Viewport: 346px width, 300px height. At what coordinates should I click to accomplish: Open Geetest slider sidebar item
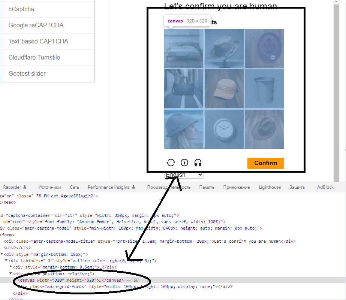pyautogui.click(x=48, y=74)
